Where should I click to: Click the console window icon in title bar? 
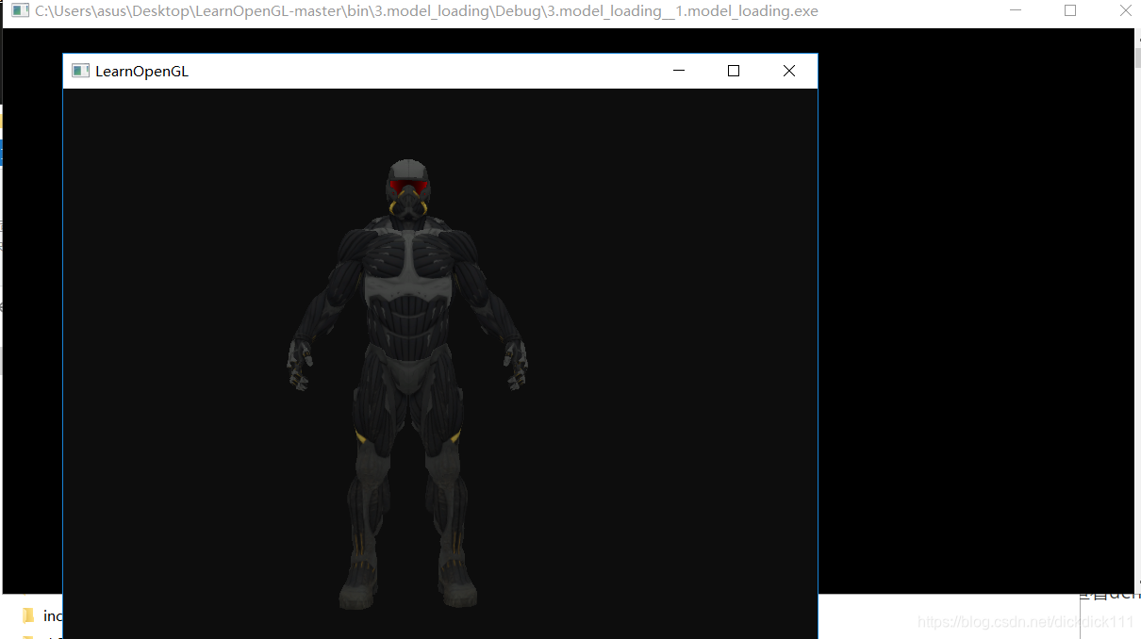[x=20, y=11]
